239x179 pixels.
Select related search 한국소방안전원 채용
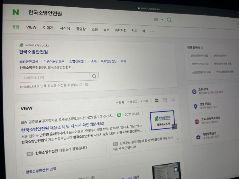(x=223, y=64)
